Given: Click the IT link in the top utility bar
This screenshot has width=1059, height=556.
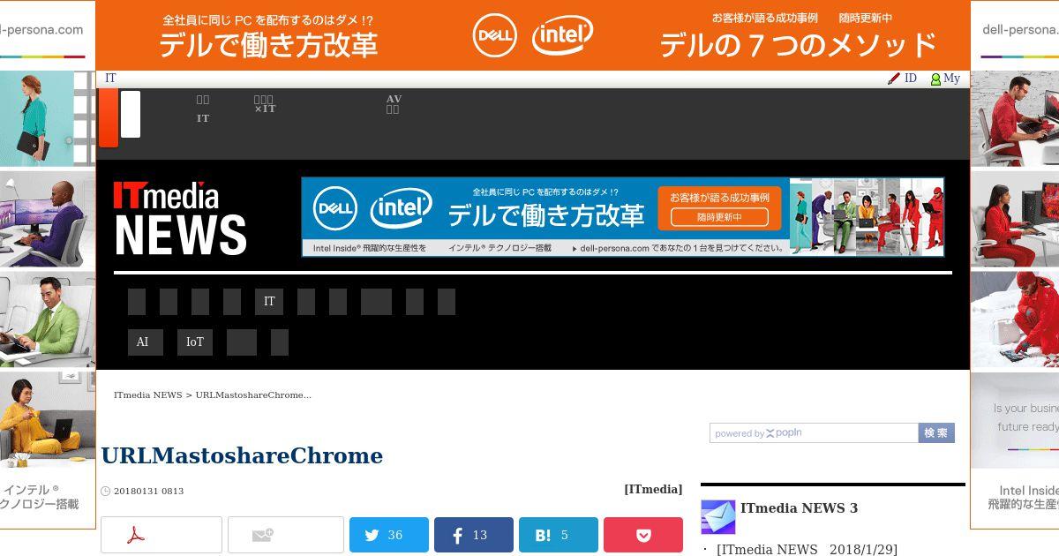Looking at the screenshot, I should coord(110,79).
